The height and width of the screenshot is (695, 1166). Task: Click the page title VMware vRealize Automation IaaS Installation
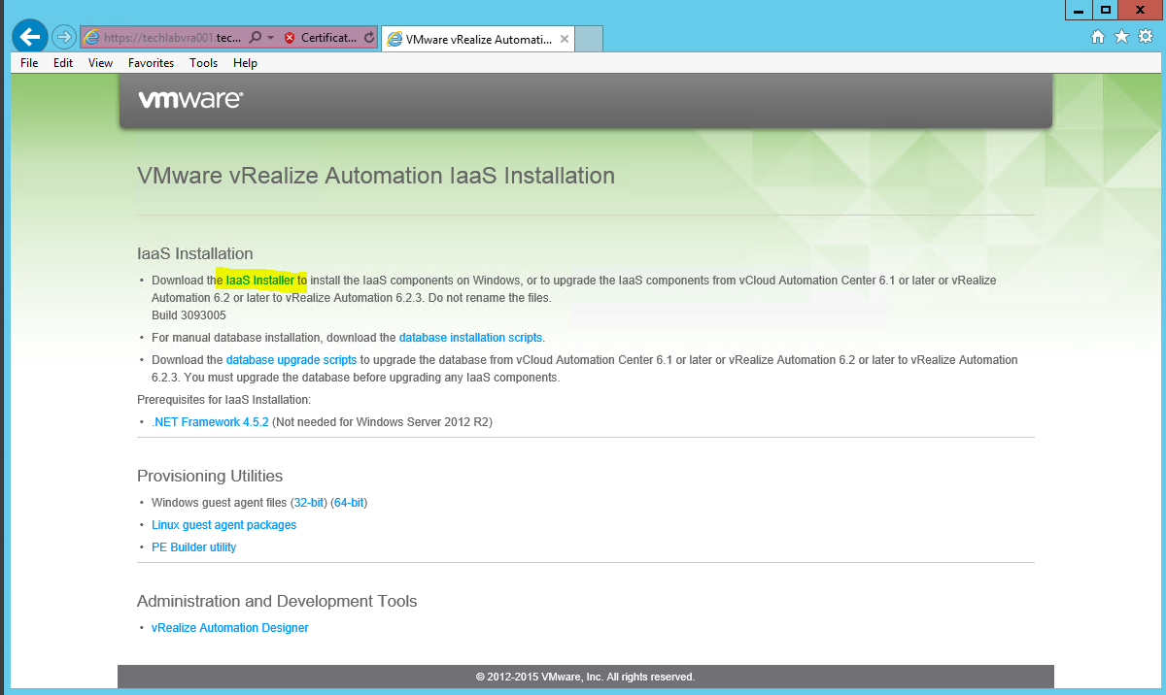click(376, 177)
